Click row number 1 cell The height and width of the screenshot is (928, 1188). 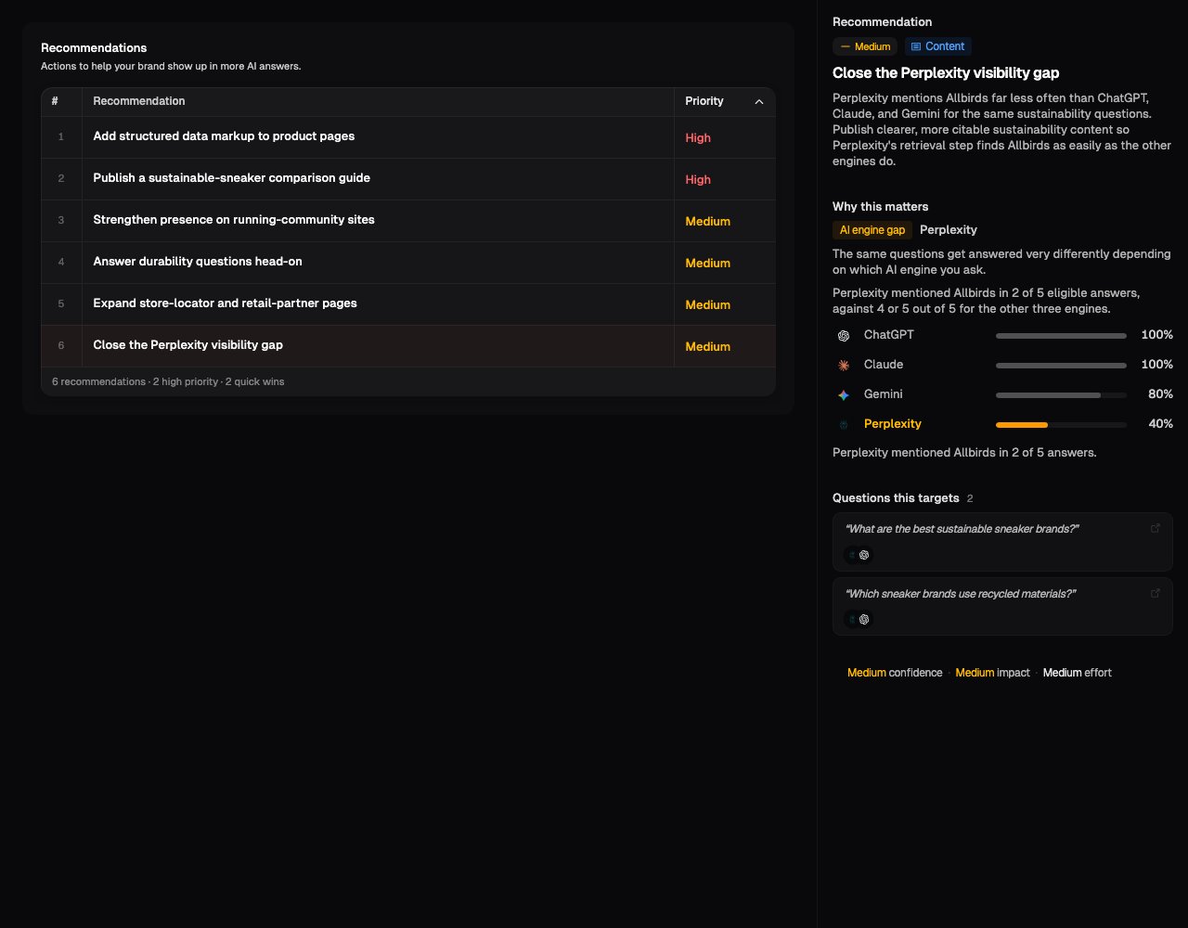(x=62, y=137)
